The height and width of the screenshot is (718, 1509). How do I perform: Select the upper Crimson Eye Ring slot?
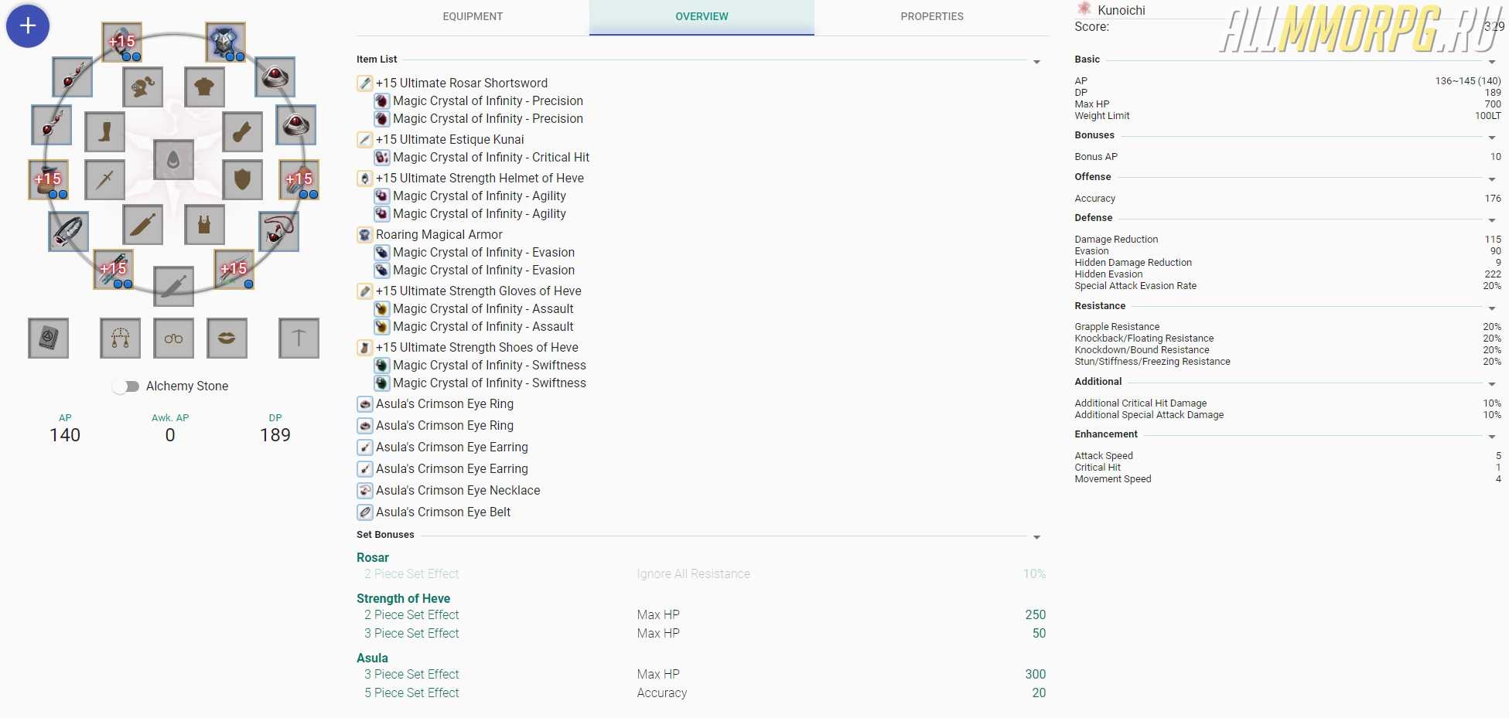[275, 77]
